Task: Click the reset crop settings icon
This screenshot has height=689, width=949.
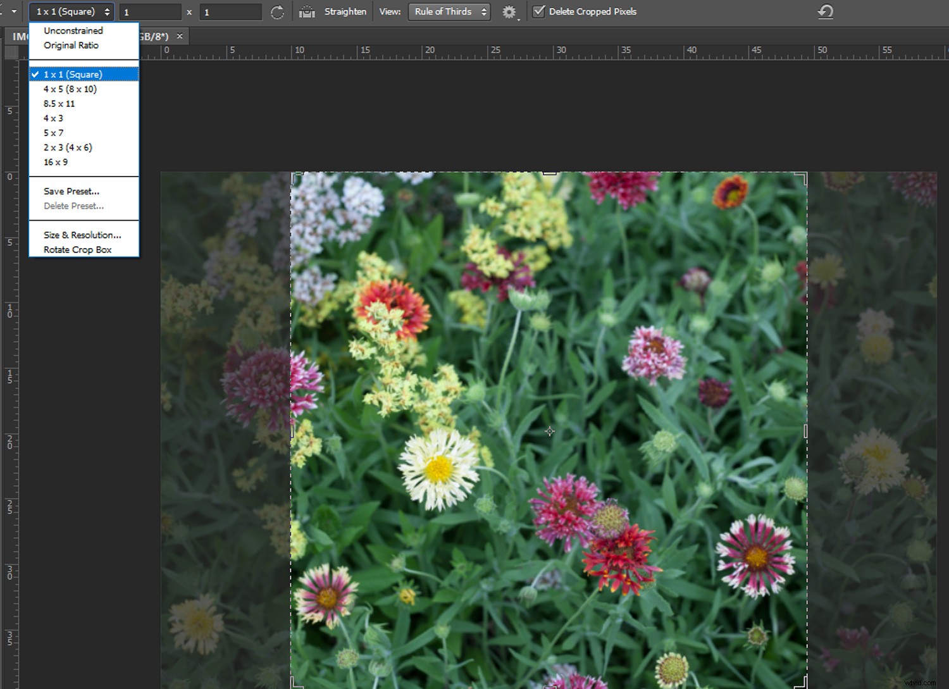Action: click(x=826, y=11)
